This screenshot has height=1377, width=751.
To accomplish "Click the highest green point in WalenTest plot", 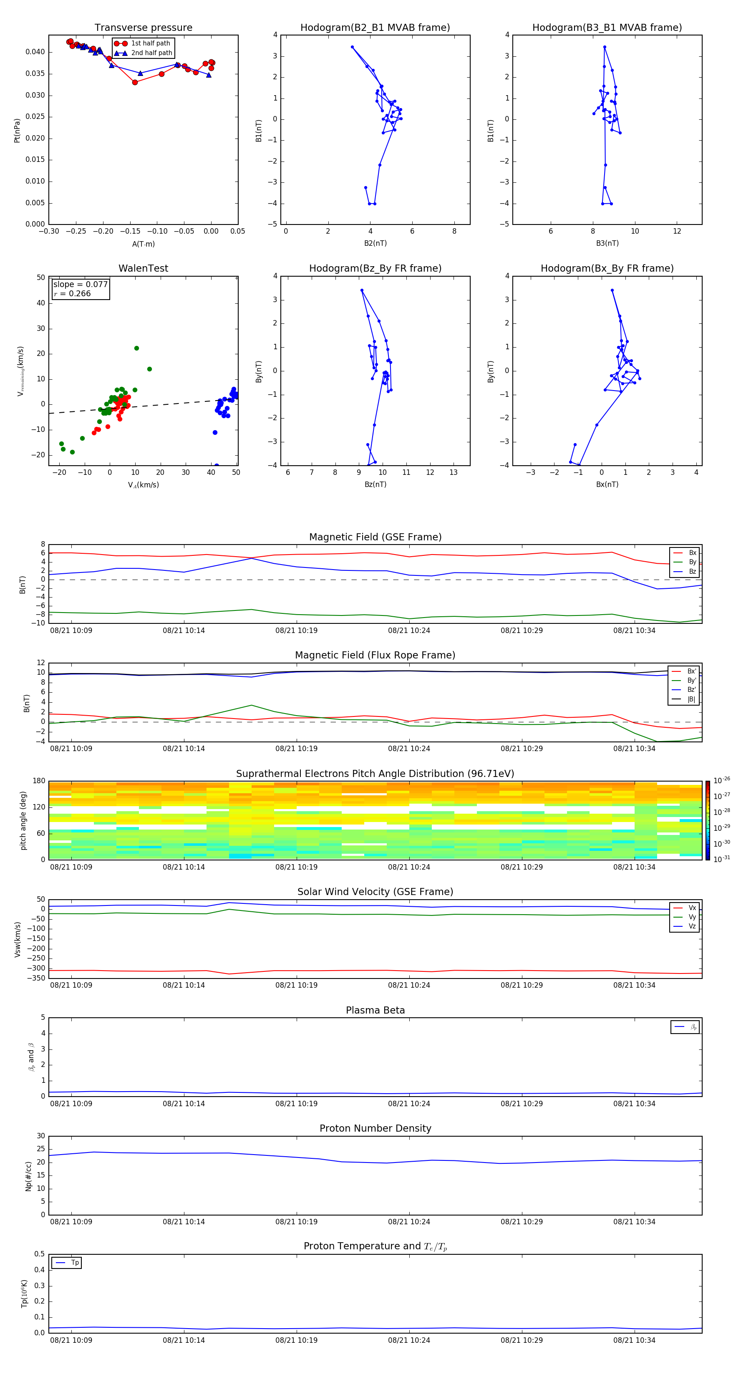I will (136, 348).
